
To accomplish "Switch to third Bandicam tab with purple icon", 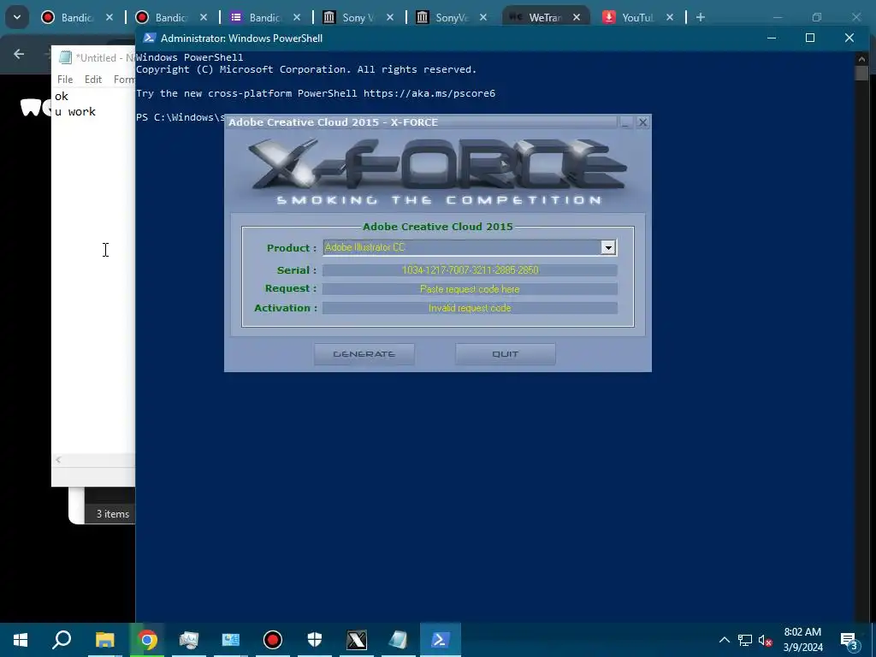I will 263,17.
